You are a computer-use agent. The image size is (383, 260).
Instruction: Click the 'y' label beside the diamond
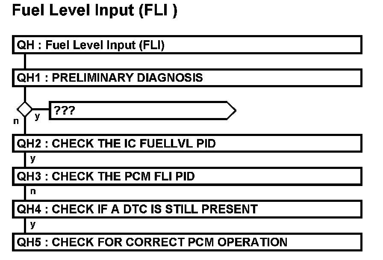pos(37,116)
